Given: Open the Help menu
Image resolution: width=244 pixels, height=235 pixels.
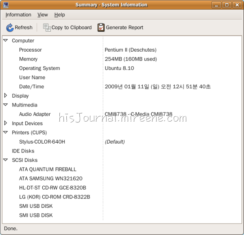Looking at the screenshot, I should point(60,15).
